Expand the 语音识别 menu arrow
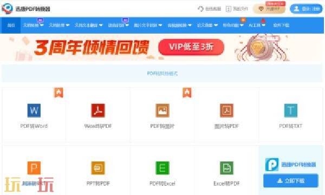This screenshot has width=325, height=195. pos(127,25)
